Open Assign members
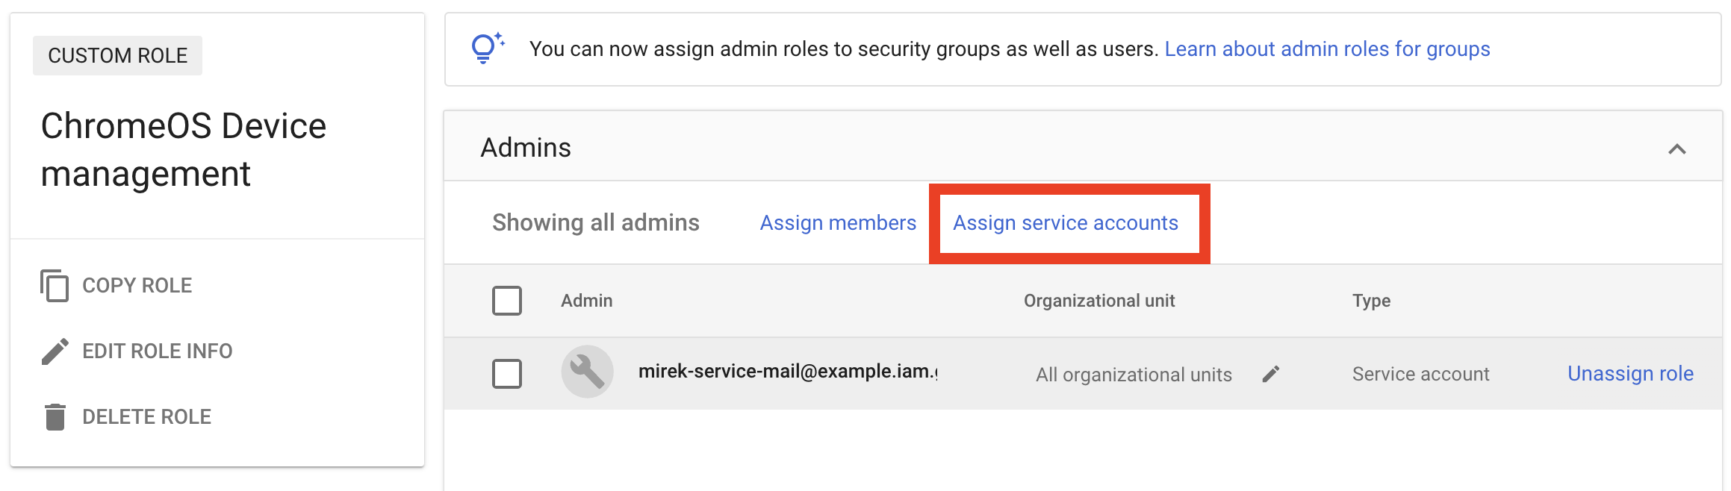 [837, 223]
